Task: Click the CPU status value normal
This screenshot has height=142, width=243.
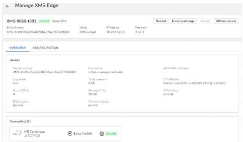Action: (x=168, y=94)
